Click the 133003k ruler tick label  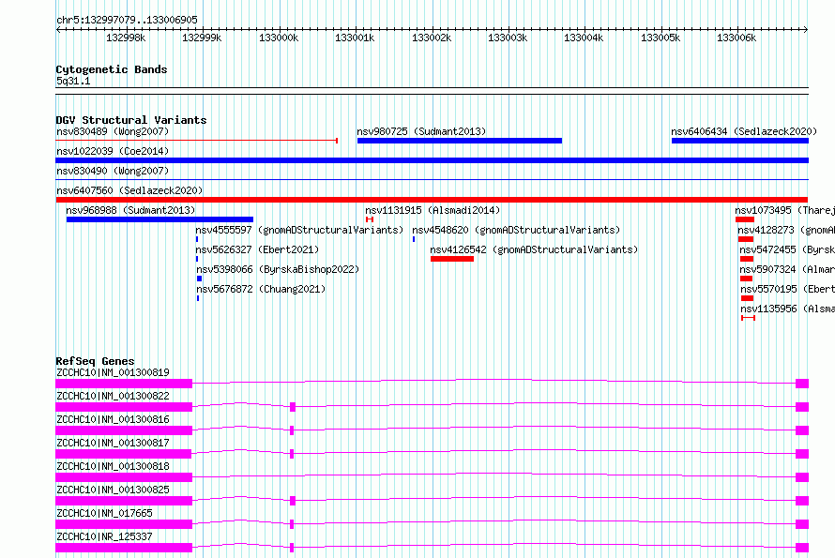click(x=508, y=38)
